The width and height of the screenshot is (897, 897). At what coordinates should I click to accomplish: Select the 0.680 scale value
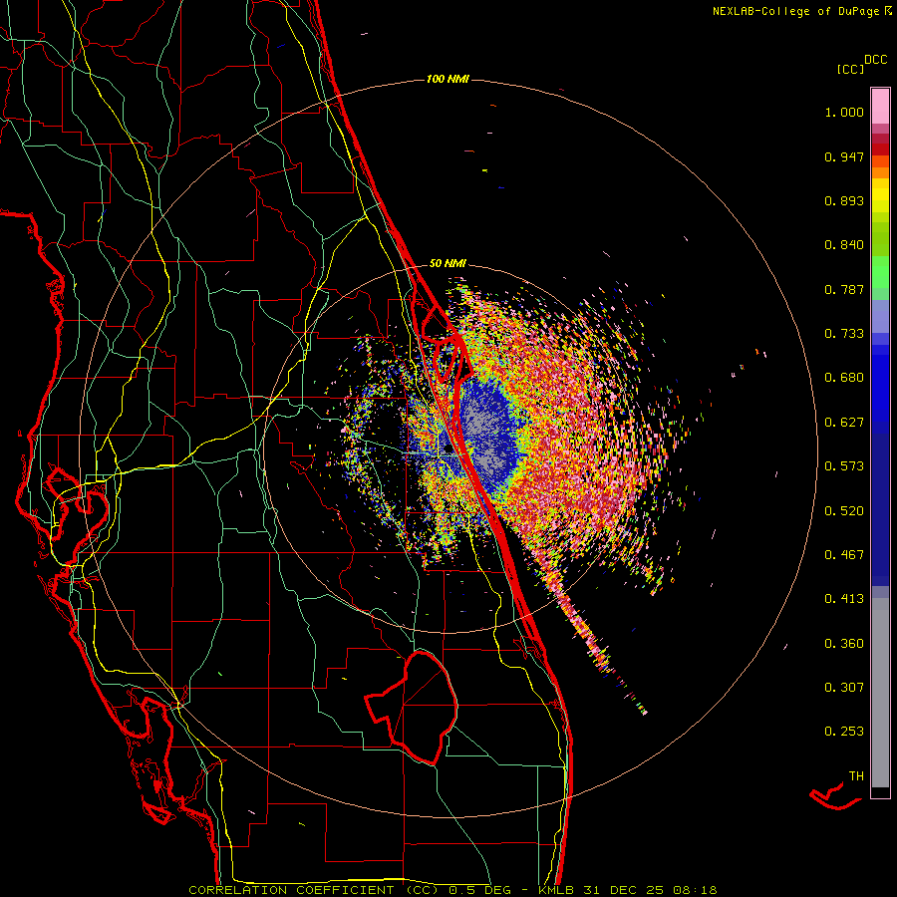[x=844, y=378]
